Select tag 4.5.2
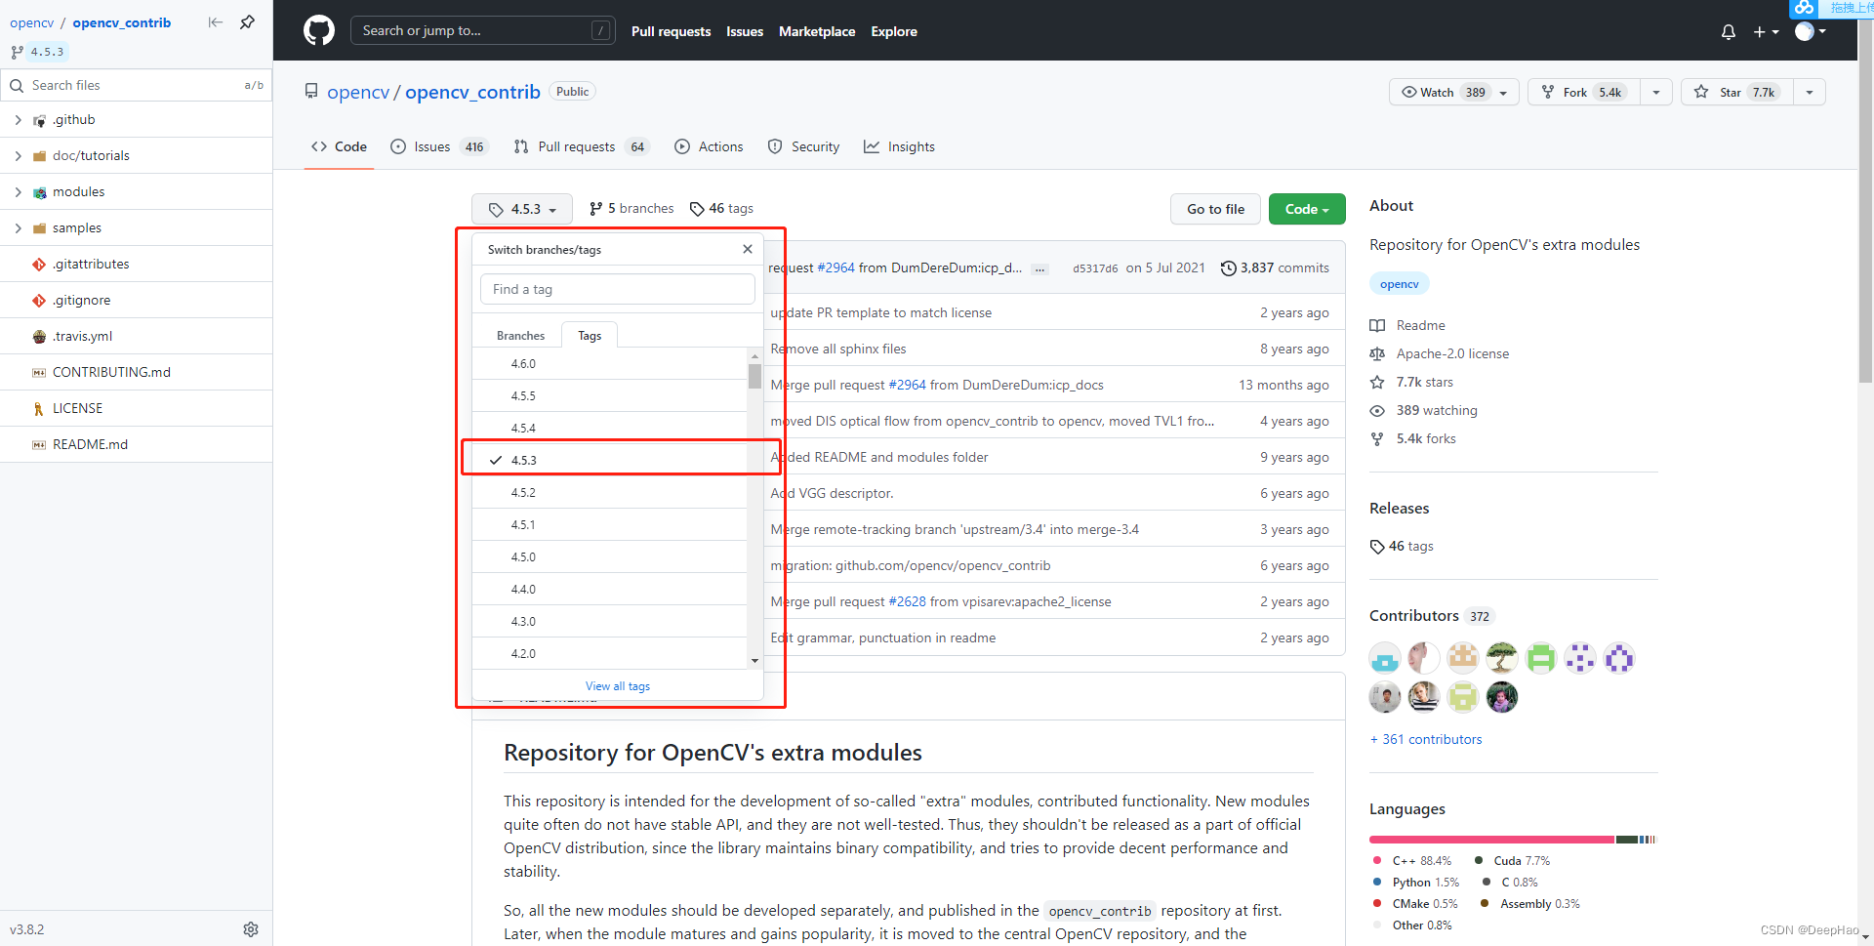This screenshot has height=946, width=1874. (610, 493)
